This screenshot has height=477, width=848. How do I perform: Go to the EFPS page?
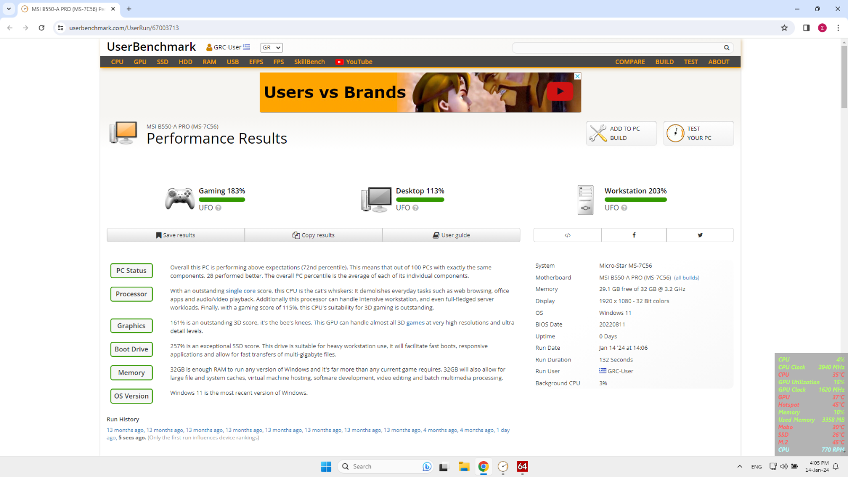click(x=256, y=62)
